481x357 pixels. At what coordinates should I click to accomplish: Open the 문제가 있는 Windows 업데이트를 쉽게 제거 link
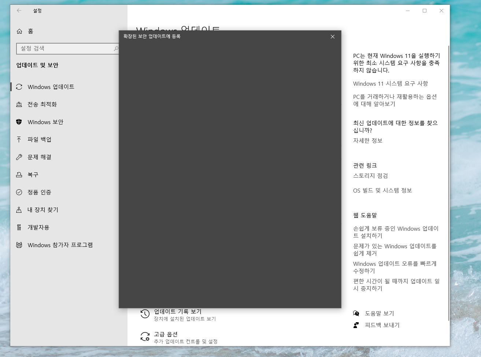[x=395, y=250]
